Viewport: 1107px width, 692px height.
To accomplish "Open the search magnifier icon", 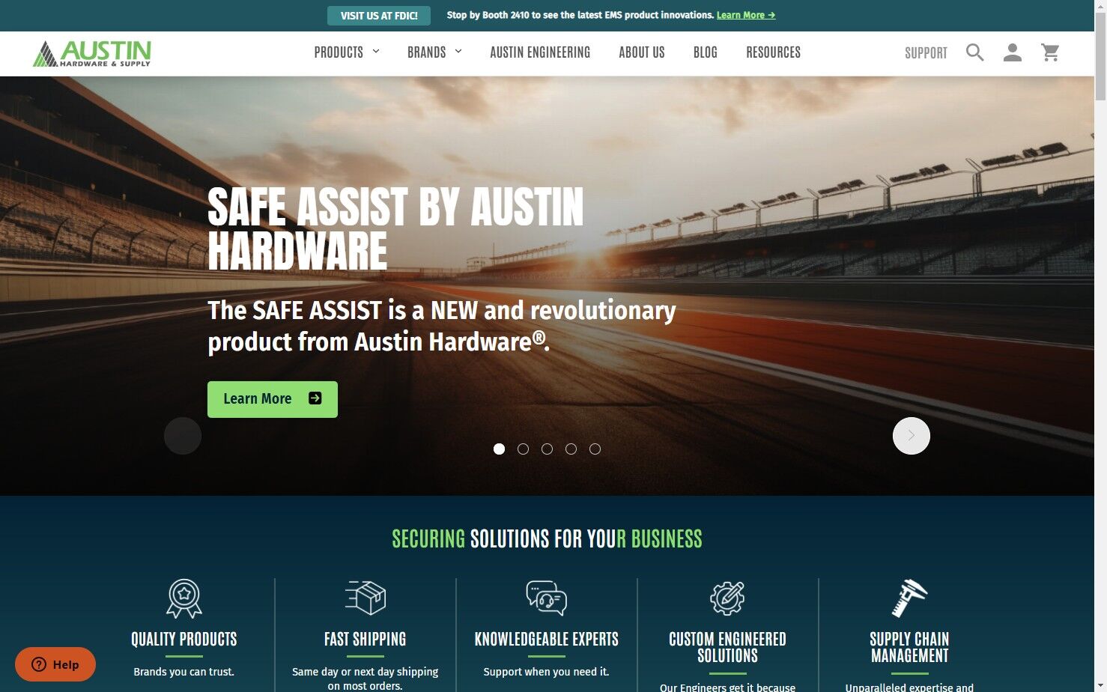I will [974, 52].
